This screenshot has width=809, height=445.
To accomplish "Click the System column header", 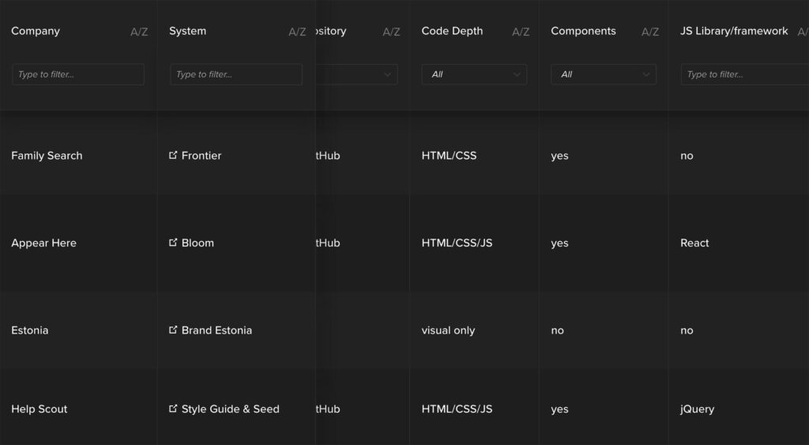I will pos(188,31).
